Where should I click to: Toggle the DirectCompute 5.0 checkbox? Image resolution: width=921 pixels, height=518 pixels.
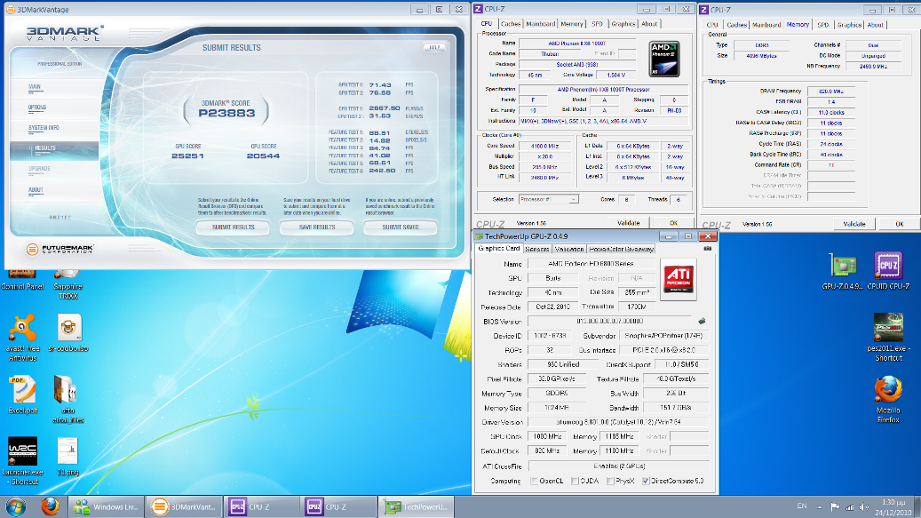(x=646, y=481)
